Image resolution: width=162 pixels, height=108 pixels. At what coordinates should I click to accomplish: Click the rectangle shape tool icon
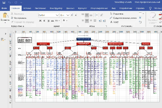pyautogui.click(x=140, y=13)
